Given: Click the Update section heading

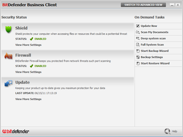Looking at the screenshot, I should click(22, 82).
